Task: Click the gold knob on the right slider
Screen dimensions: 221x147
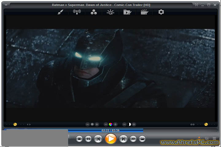Action: [x=206, y=124]
